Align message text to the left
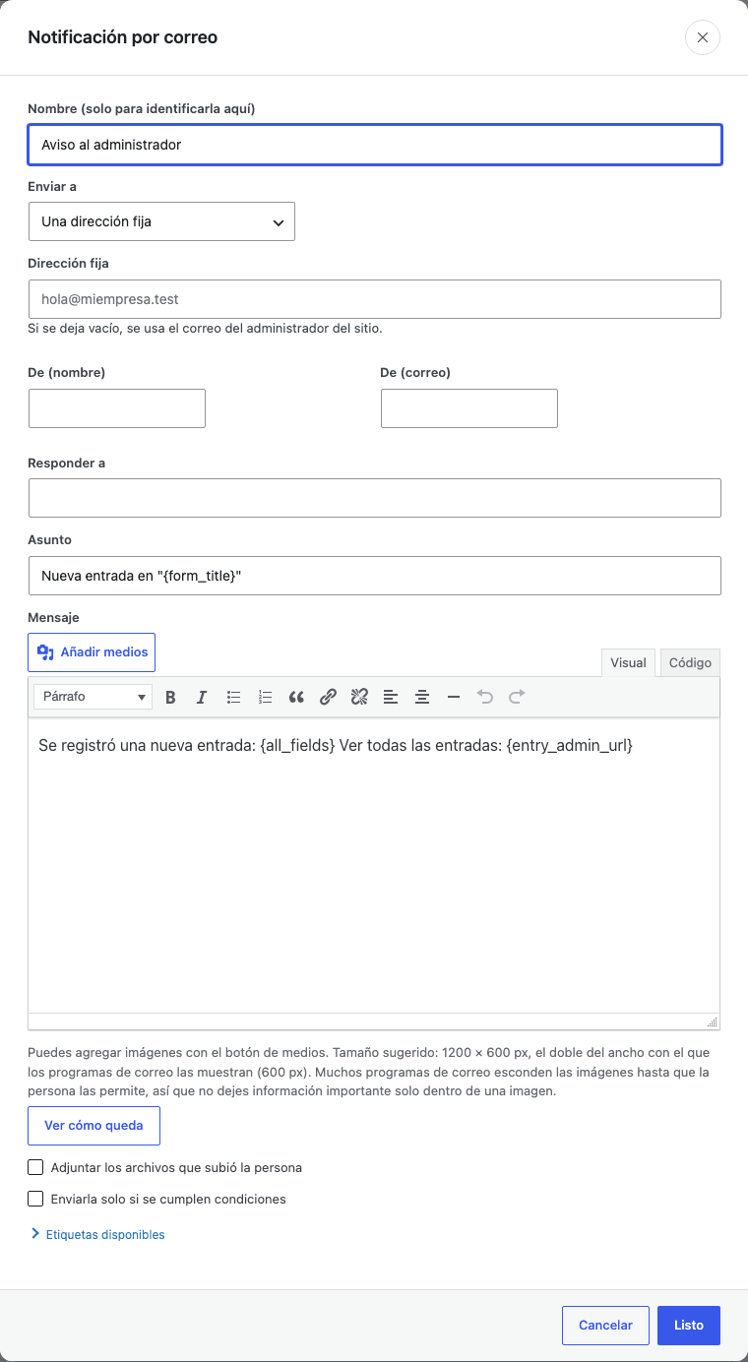This screenshot has height=1362, width=748. [391, 697]
